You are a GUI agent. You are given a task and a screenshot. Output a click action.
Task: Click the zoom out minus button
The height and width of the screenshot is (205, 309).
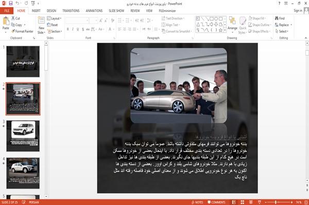(266, 202)
